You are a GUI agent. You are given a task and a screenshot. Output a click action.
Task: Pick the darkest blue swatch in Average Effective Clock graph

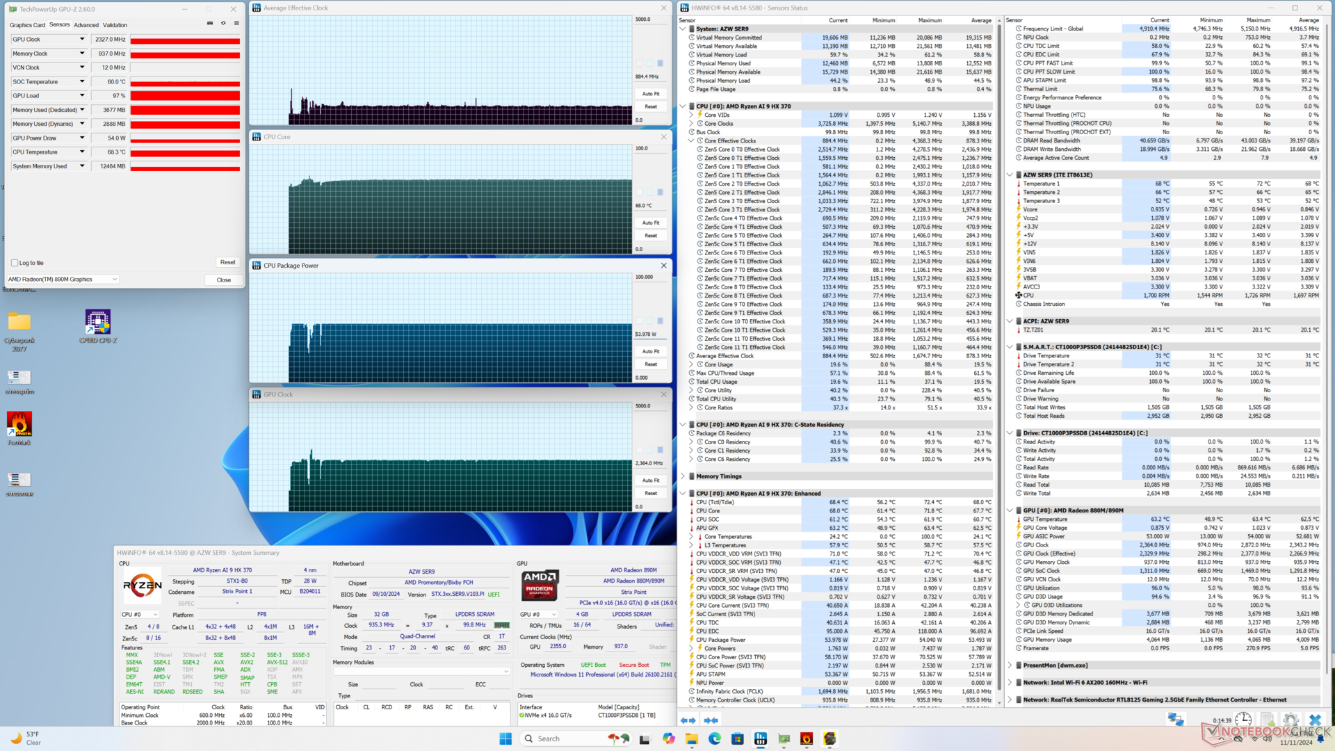661,63
